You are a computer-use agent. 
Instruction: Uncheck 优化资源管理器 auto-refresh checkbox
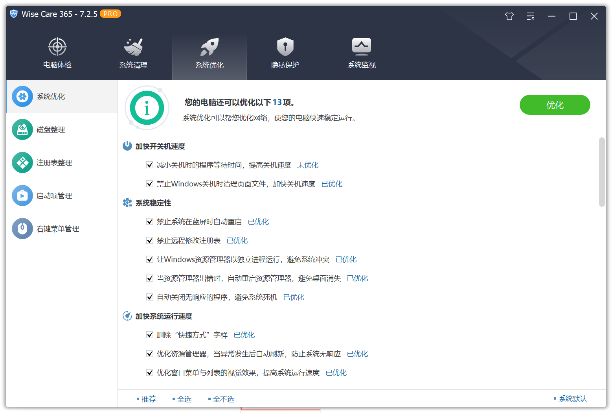point(150,354)
